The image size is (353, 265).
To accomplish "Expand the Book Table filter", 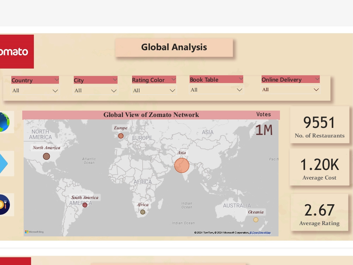I will click(x=239, y=90).
